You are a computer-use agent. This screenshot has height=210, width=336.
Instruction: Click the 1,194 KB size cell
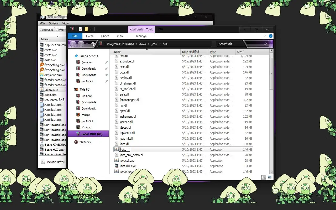click(246, 56)
